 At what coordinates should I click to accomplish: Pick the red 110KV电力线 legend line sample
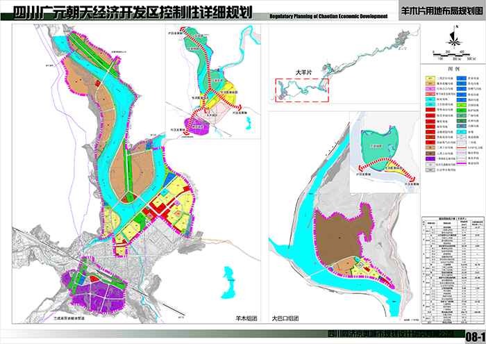pos(462,147)
